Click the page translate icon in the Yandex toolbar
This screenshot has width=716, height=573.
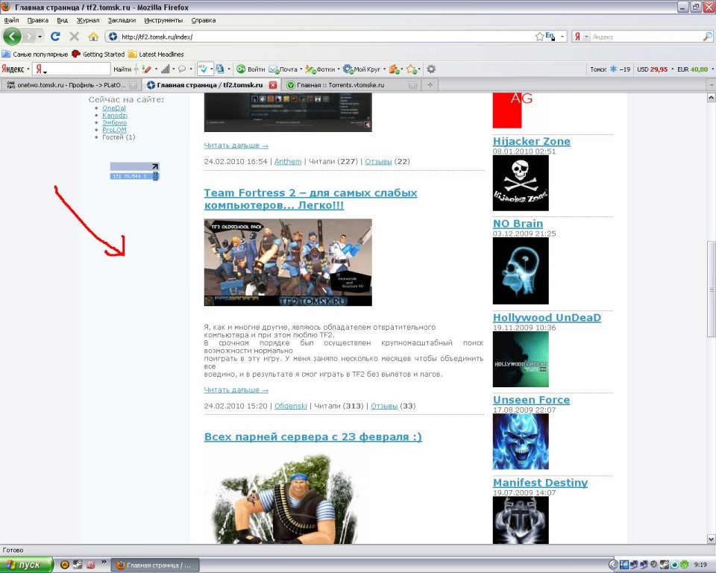point(220,69)
